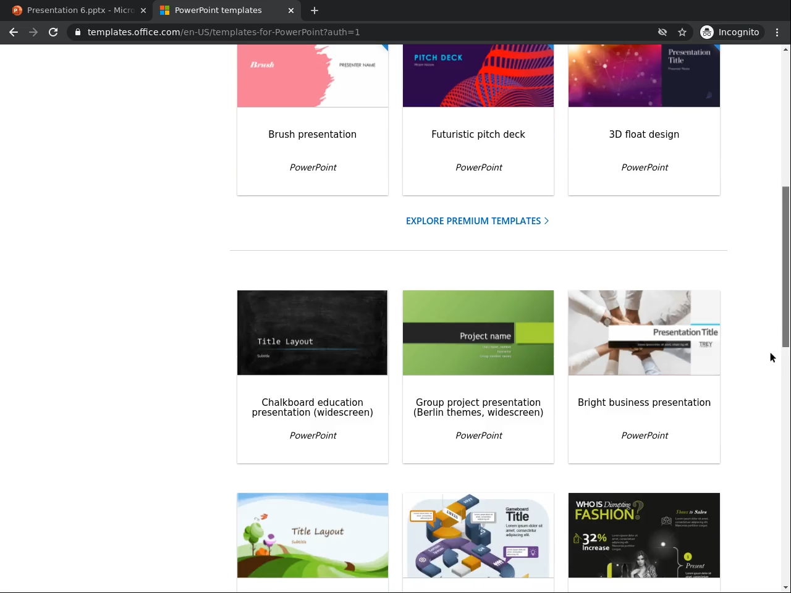The height and width of the screenshot is (593, 791).
Task: Open the Gameboard Title template thumbnail
Action: coord(478,536)
